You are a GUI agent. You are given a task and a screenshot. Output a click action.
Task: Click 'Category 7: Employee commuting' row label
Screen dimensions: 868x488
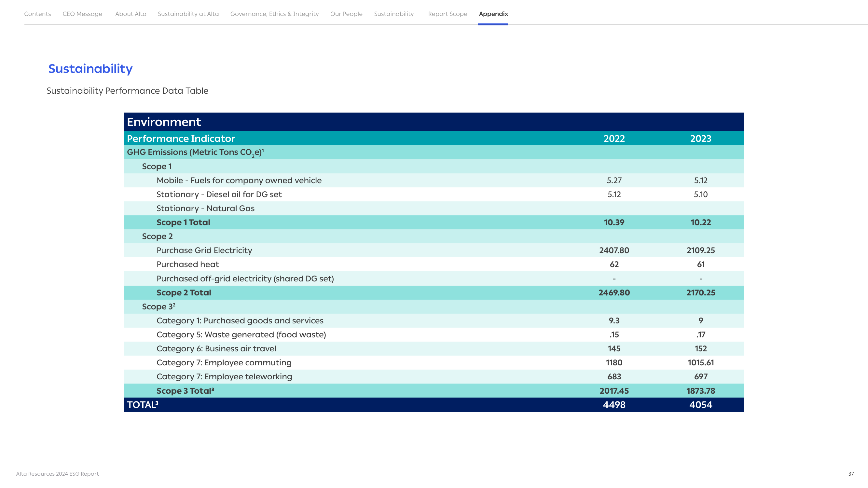coord(224,363)
